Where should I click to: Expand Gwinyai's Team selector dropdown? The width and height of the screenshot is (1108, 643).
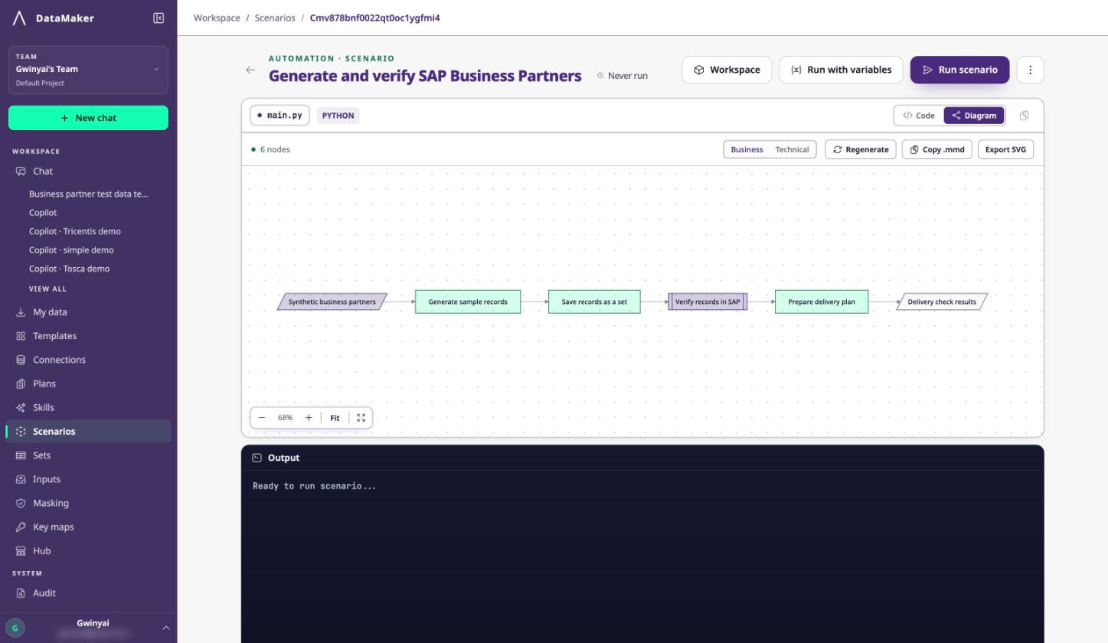(x=88, y=70)
